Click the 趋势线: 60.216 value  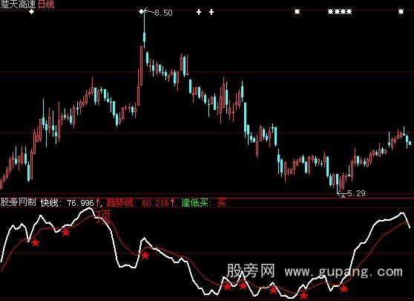point(137,203)
